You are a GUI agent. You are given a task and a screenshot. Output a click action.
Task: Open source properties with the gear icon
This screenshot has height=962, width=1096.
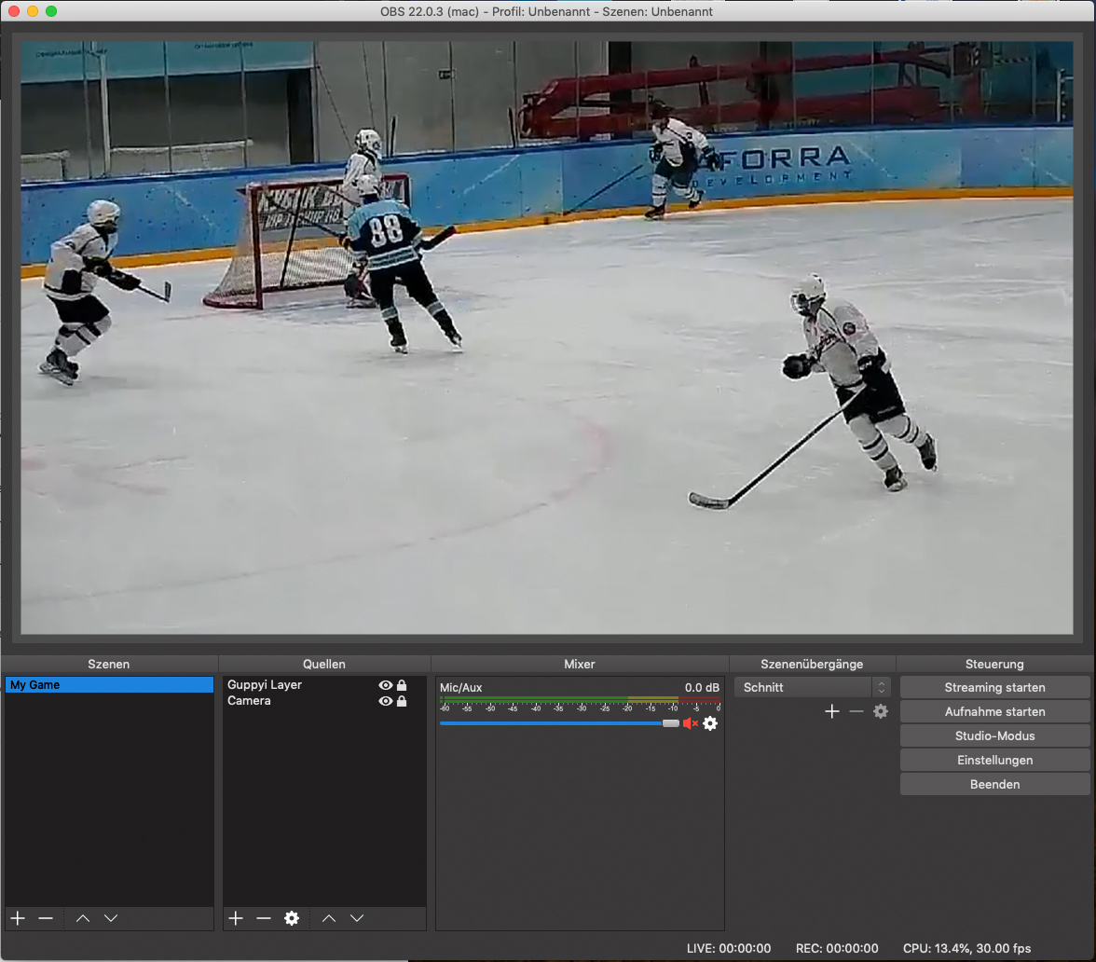(292, 918)
